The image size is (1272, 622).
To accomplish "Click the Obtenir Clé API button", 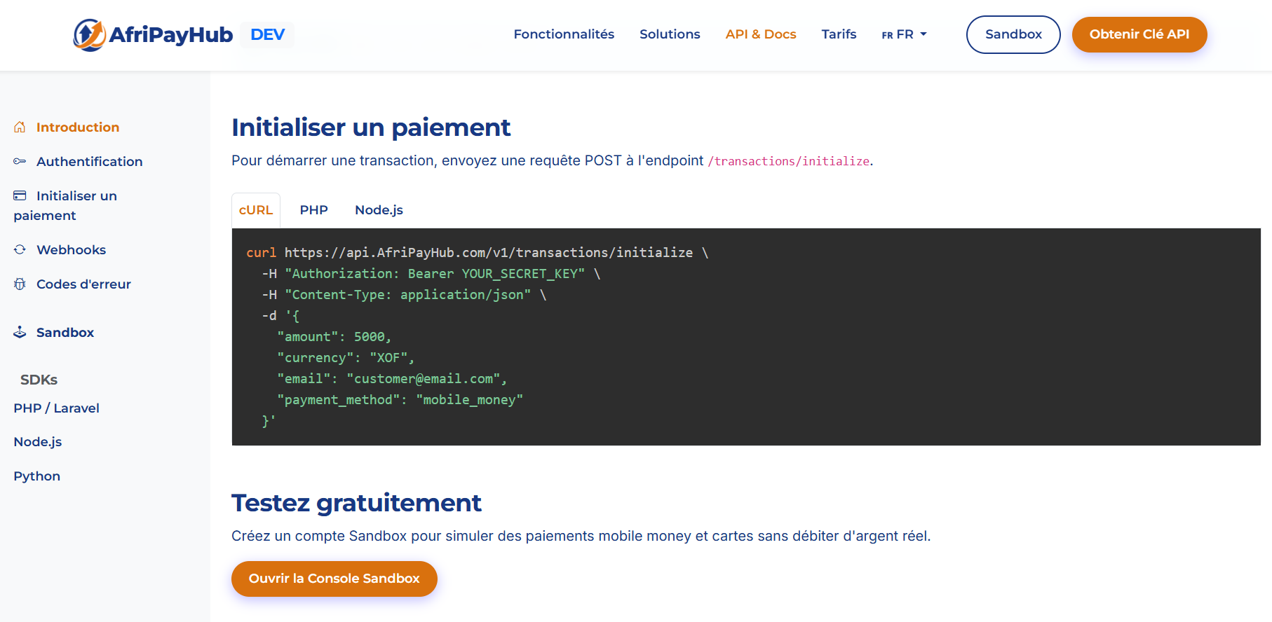I will 1139,34.
